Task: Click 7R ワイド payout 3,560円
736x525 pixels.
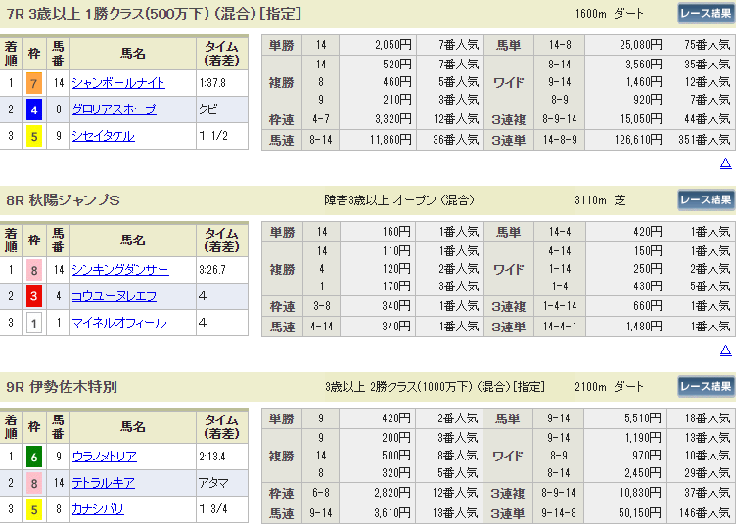Action: point(644,65)
